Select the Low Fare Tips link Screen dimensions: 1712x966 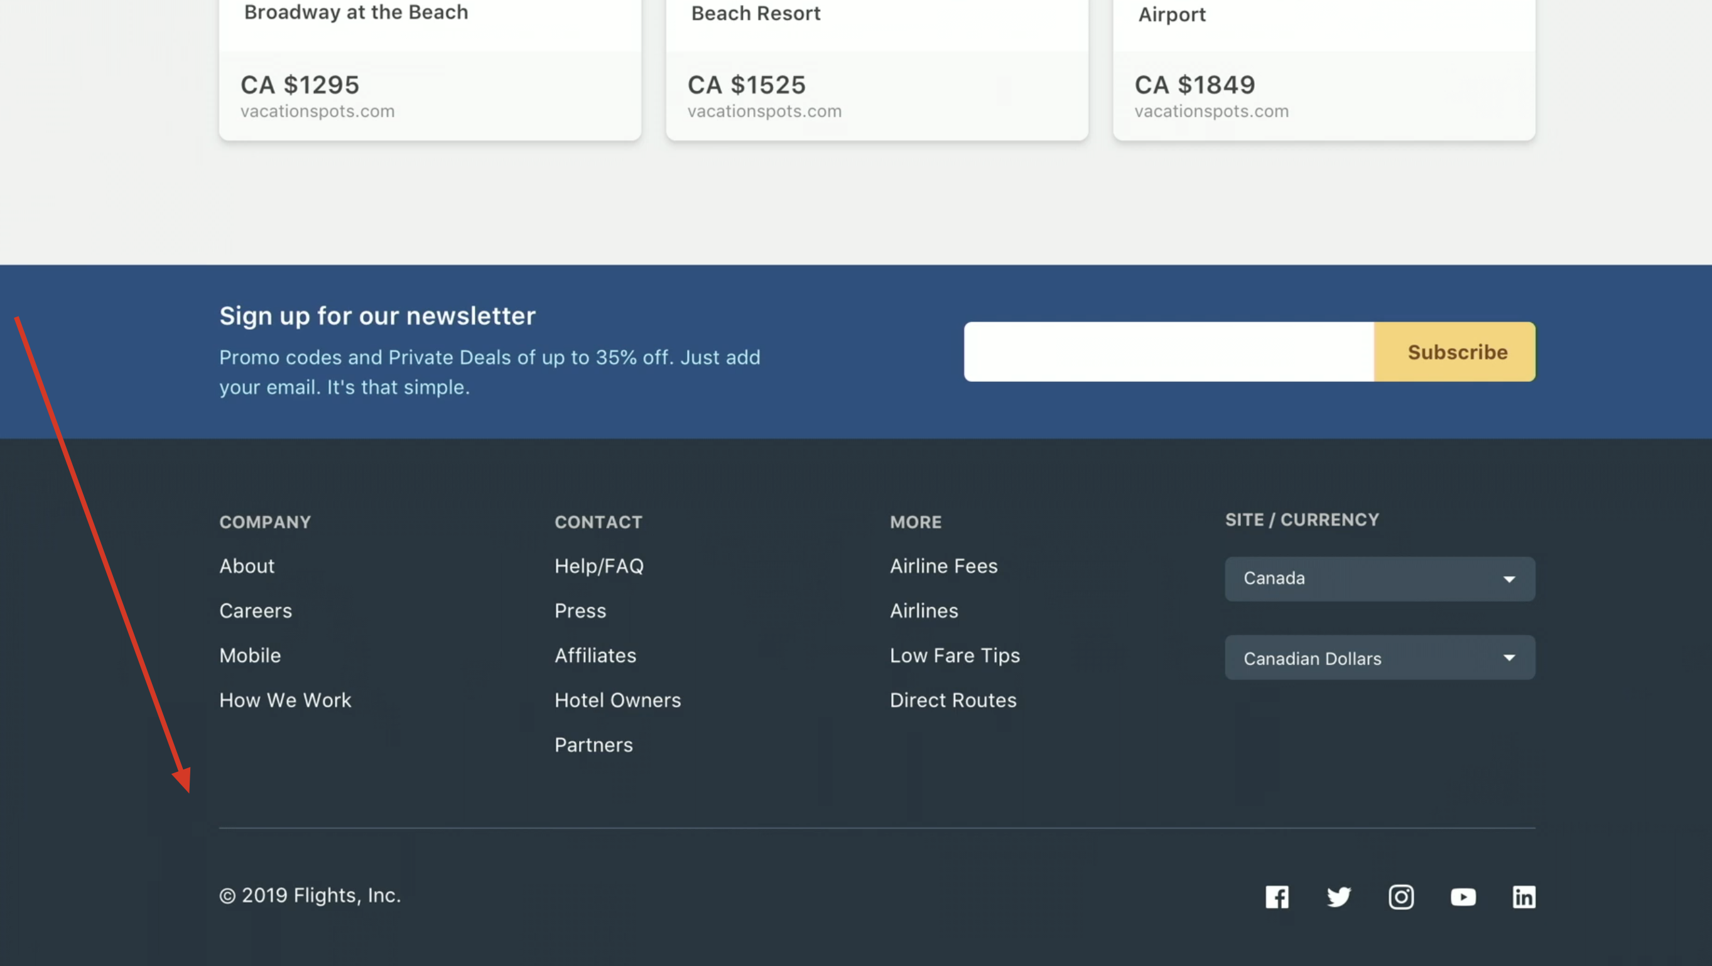[955, 656]
